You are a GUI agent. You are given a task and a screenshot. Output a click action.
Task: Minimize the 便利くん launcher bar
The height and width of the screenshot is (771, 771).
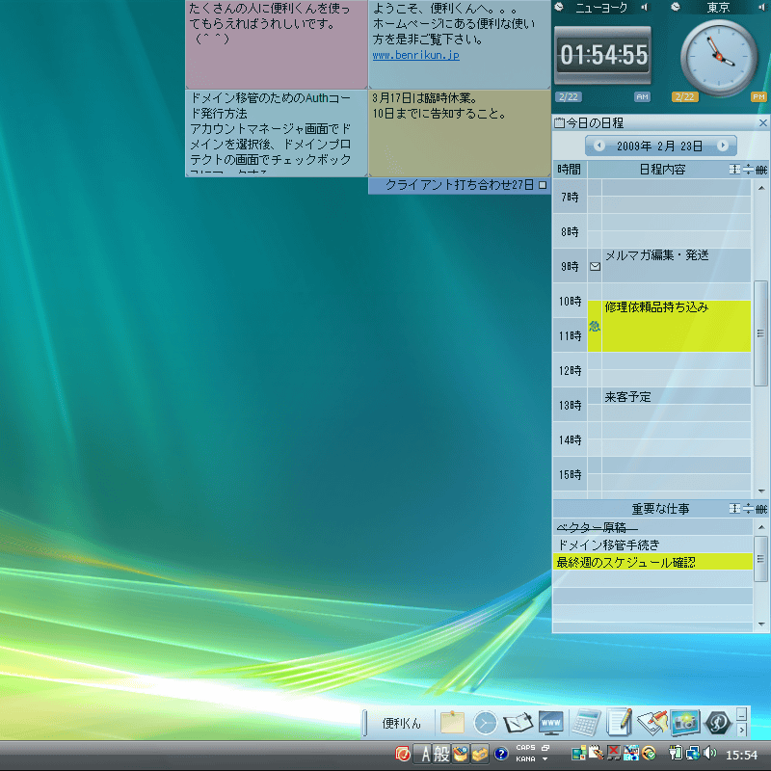741,713
